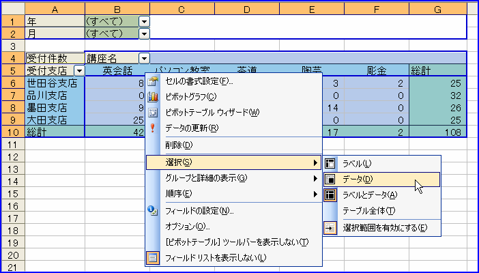This screenshot has width=479, height=273.
Task: Choose フィールドの設定(N)... menu entry
Action: [x=233, y=211]
